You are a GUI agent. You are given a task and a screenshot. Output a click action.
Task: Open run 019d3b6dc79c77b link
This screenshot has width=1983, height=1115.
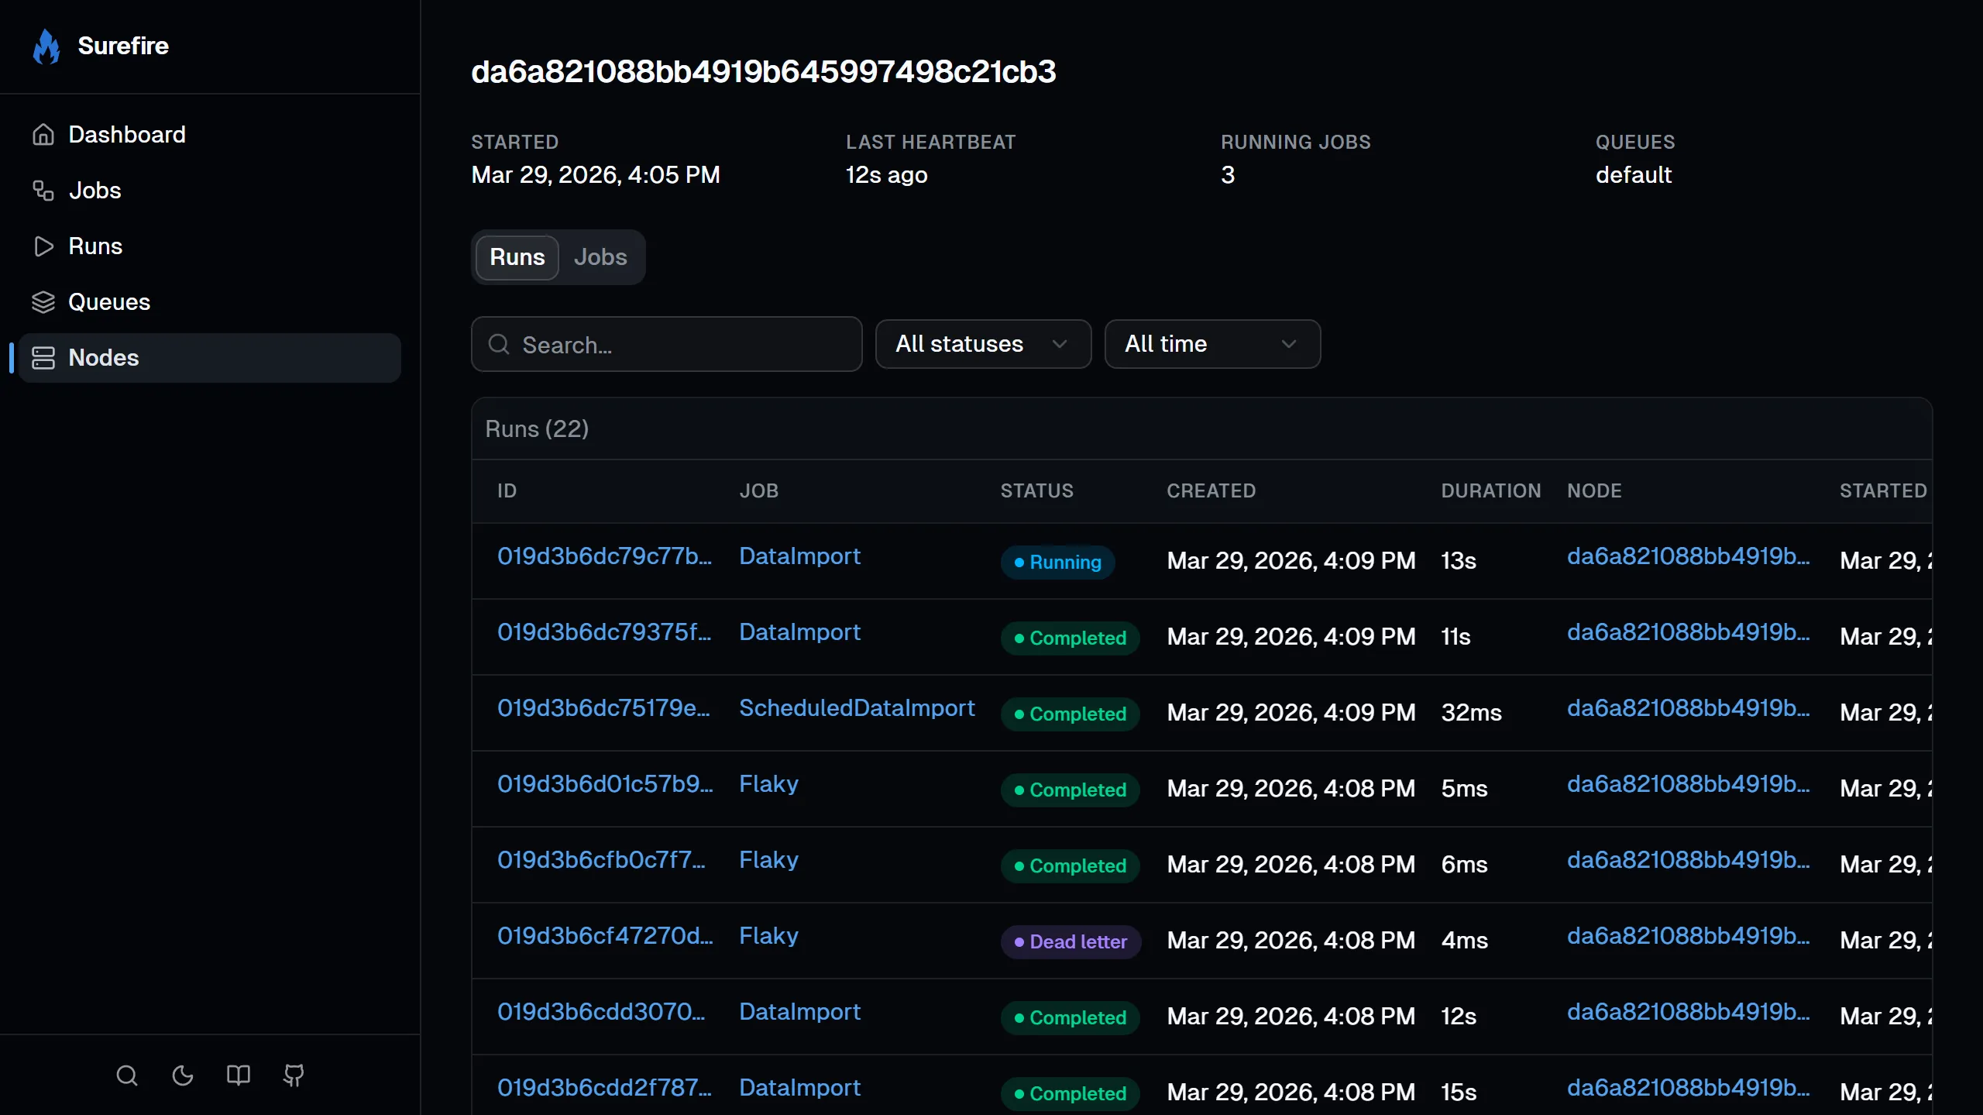604,556
